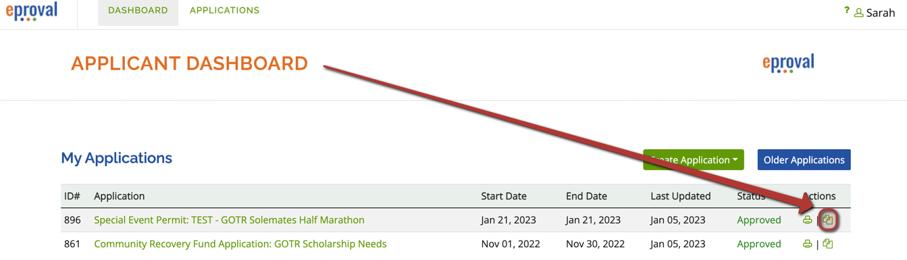Viewport: 907px width, 260px height.
Task: Open Special Event Permit GOTR Solemates link
Action: pos(229,220)
